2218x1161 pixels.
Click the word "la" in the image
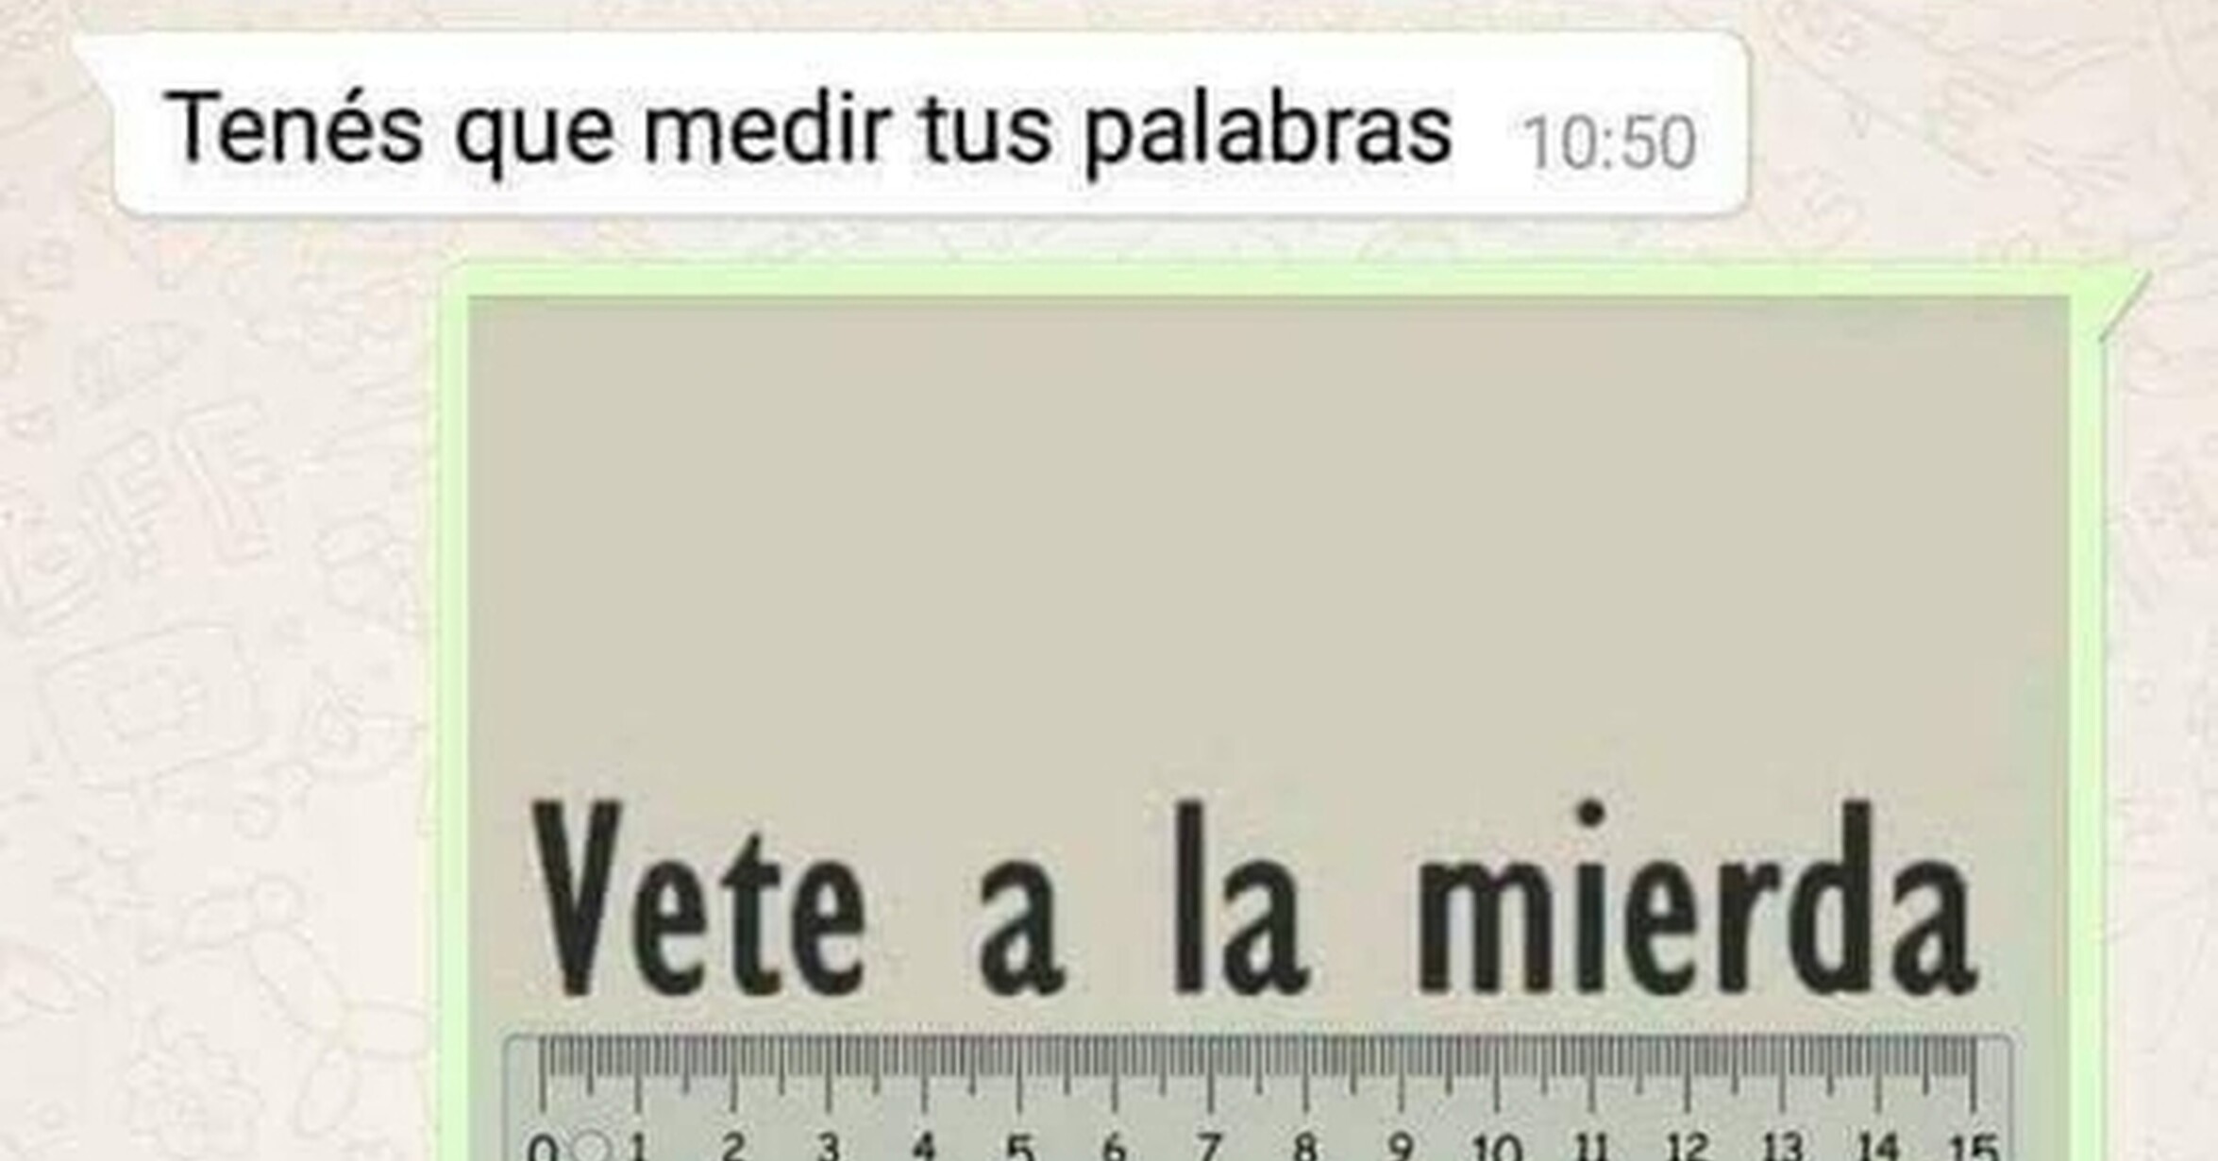[x=1239, y=900]
